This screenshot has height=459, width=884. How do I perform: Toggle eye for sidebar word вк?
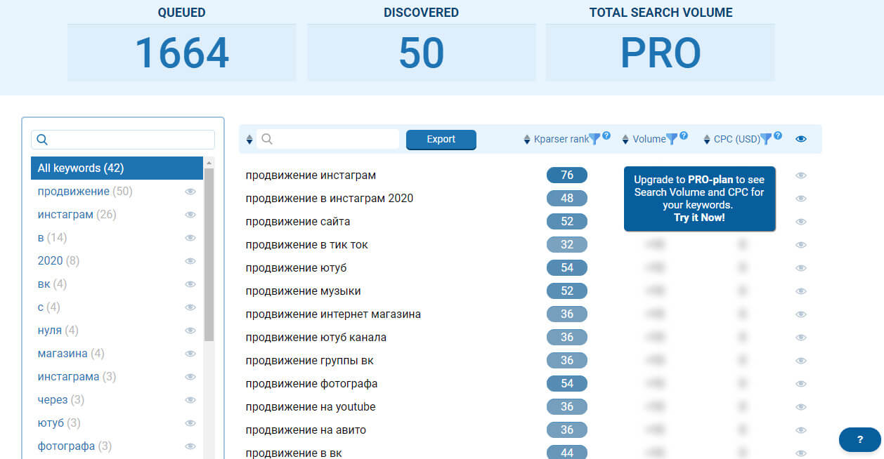coord(190,284)
